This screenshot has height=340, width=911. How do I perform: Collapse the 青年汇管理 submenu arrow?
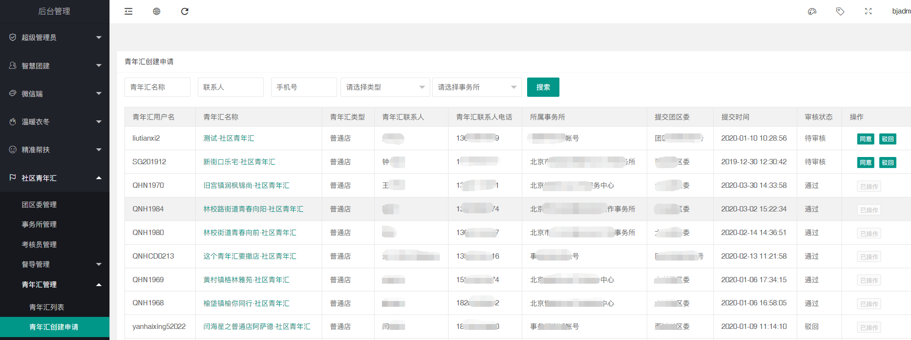click(x=99, y=285)
